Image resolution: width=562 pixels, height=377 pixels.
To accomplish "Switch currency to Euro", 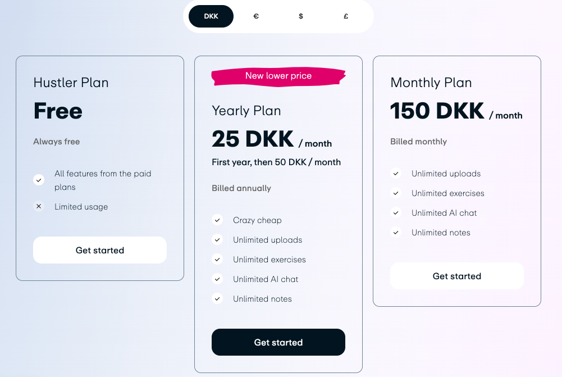I will tap(256, 16).
